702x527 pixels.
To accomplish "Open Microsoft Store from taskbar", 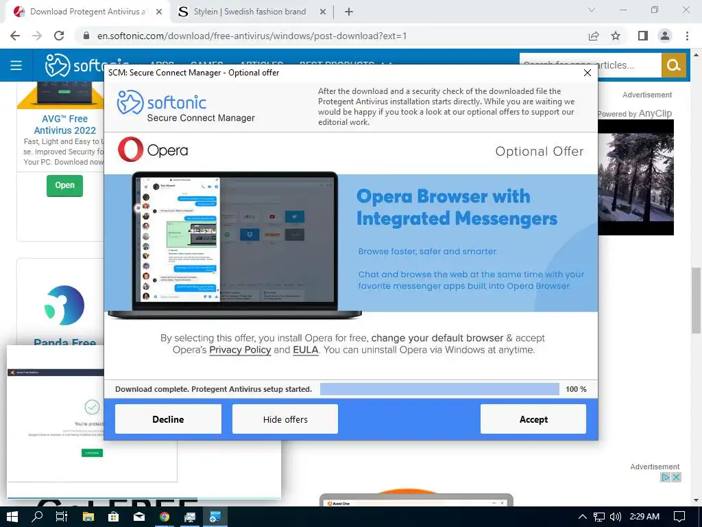I will point(114,517).
